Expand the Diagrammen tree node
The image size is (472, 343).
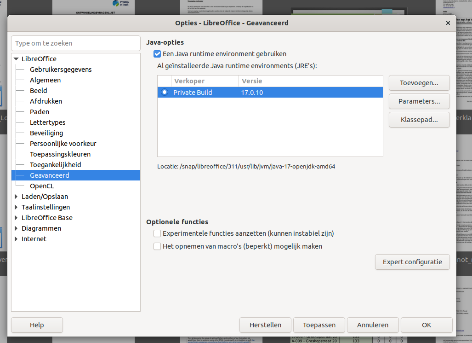click(17, 228)
